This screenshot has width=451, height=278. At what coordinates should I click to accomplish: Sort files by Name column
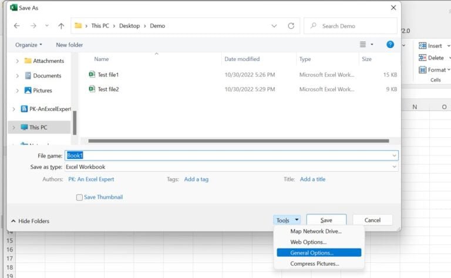click(x=102, y=59)
